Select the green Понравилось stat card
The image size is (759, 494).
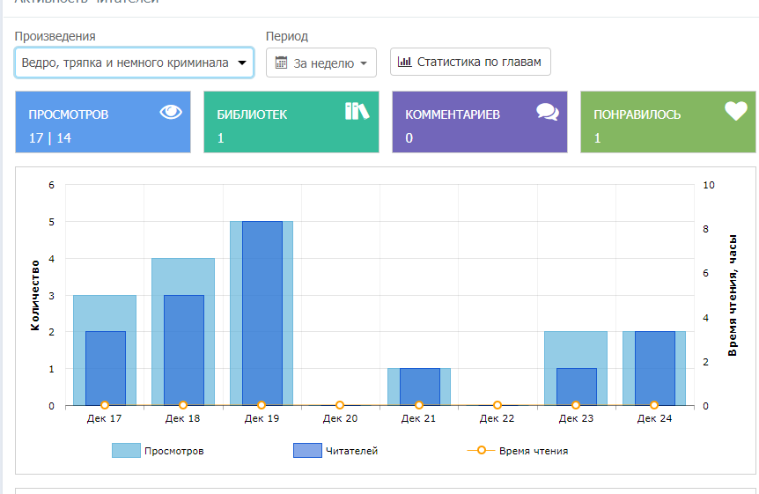(x=667, y=122)
